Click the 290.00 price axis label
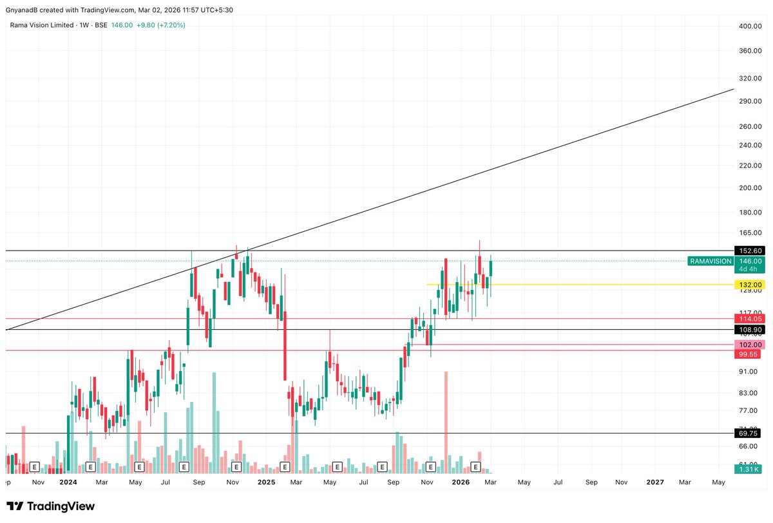The image size is (773, 523). 750,101
